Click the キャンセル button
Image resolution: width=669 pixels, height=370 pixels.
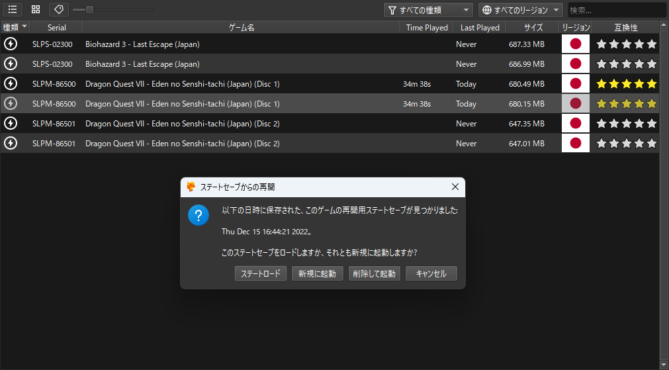point(431,273)
